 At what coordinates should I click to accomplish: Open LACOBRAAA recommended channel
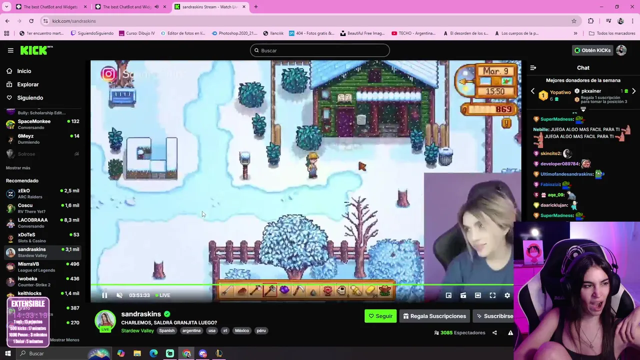click(x=43, y=223)
